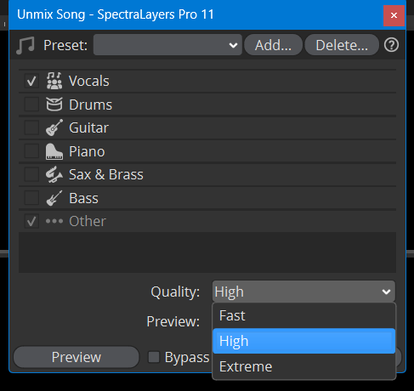Image resolution: width=414 pixels, height=391 pixels.
Task: Click the Bass guitar icon
Action: (x=54, y=198)
